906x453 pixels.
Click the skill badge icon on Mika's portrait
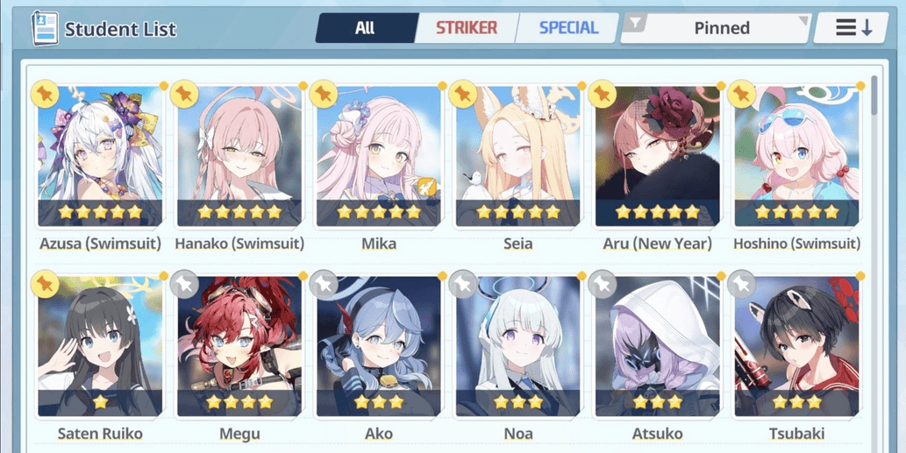click(425, 187)
